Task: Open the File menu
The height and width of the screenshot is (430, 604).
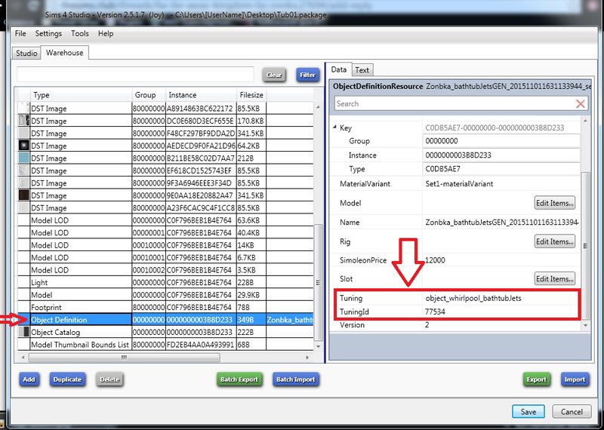Action: coord(20,34)
